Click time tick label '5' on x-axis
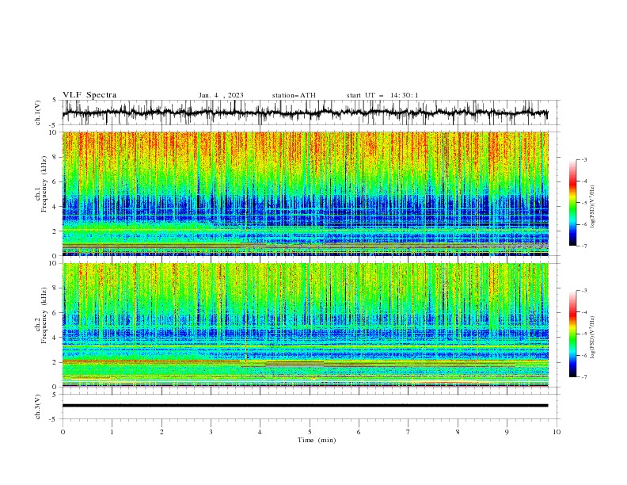This screenshot has height=485, width=627. click(x=310, y=432)
